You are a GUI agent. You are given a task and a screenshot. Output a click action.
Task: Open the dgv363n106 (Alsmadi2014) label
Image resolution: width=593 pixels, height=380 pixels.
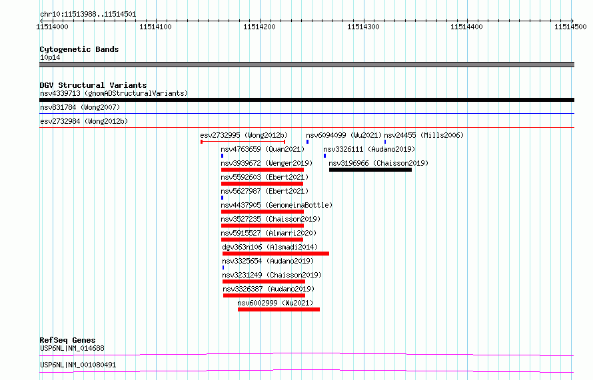coord(270,247)
